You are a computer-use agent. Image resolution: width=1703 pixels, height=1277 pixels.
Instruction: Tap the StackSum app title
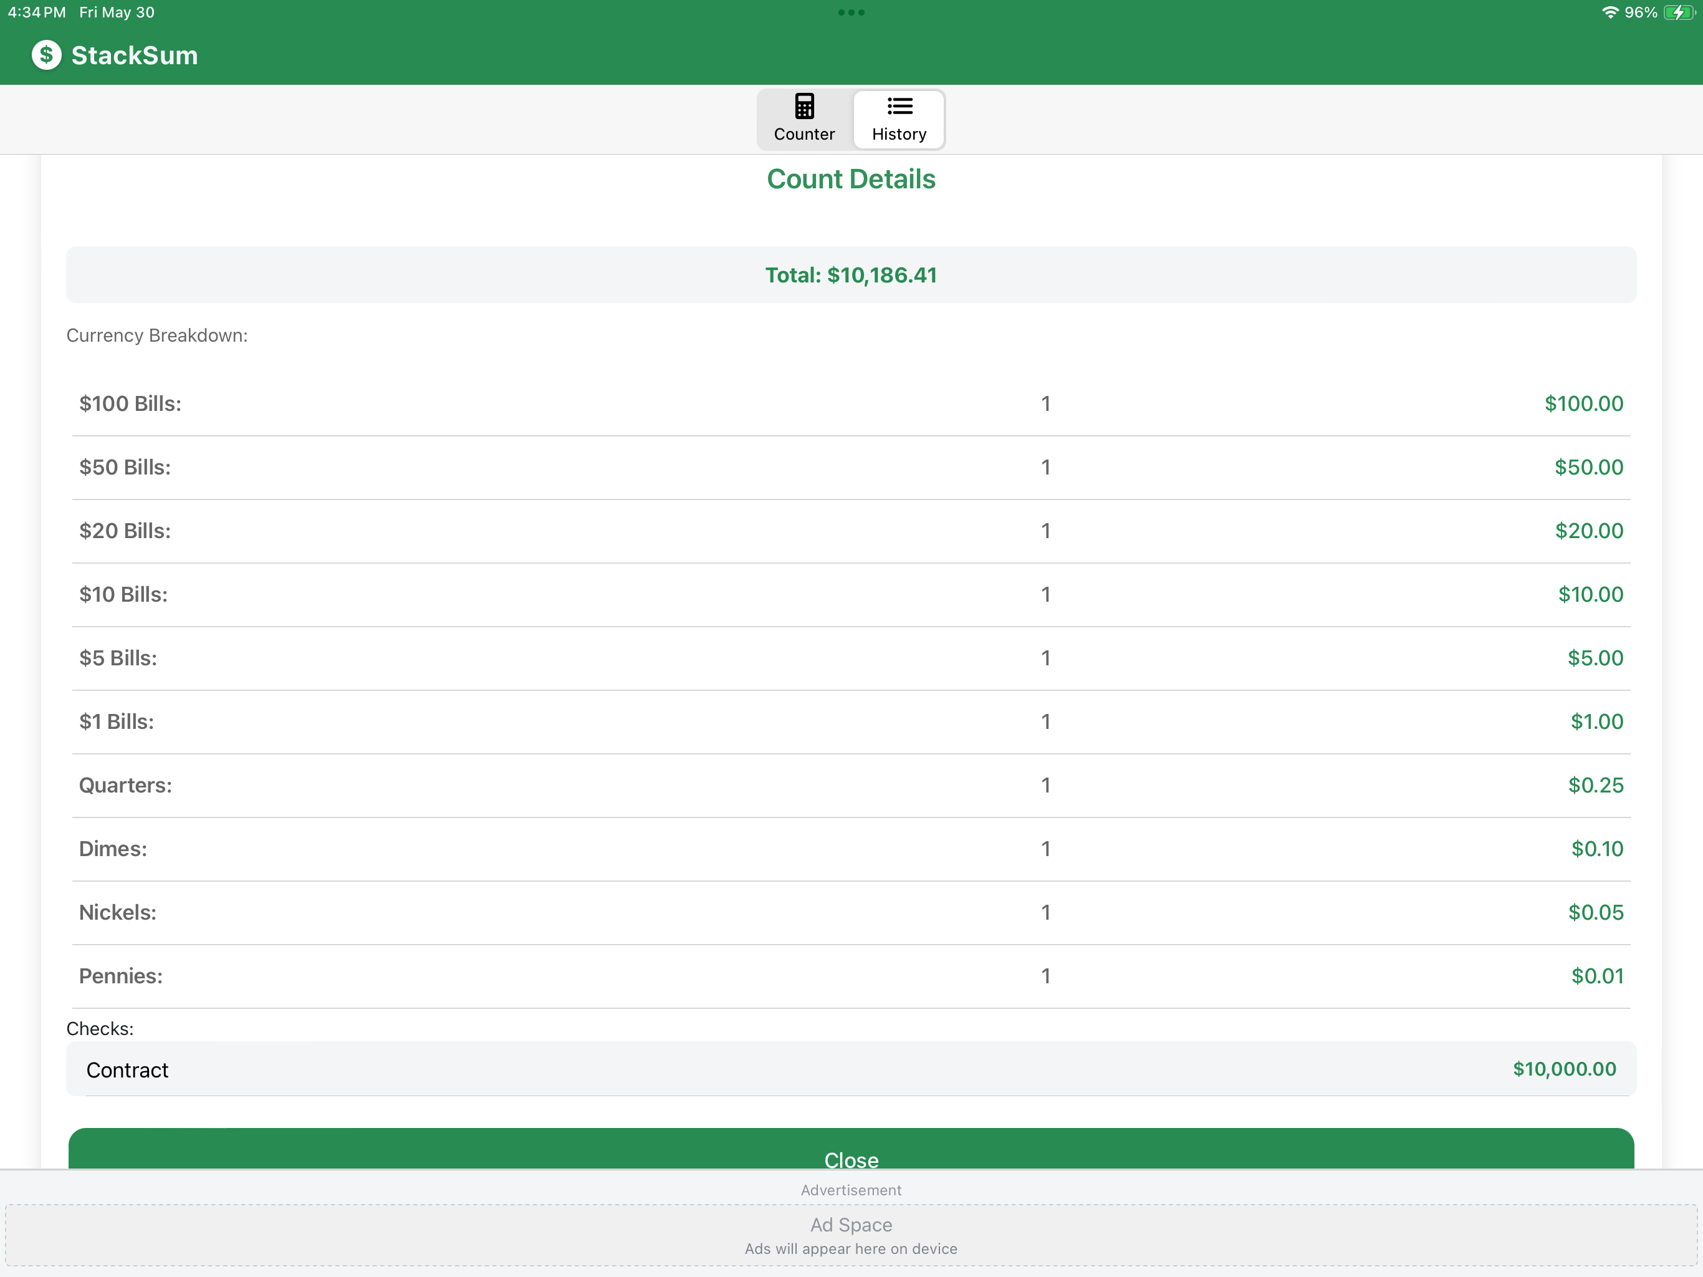[x=135, y=55]
